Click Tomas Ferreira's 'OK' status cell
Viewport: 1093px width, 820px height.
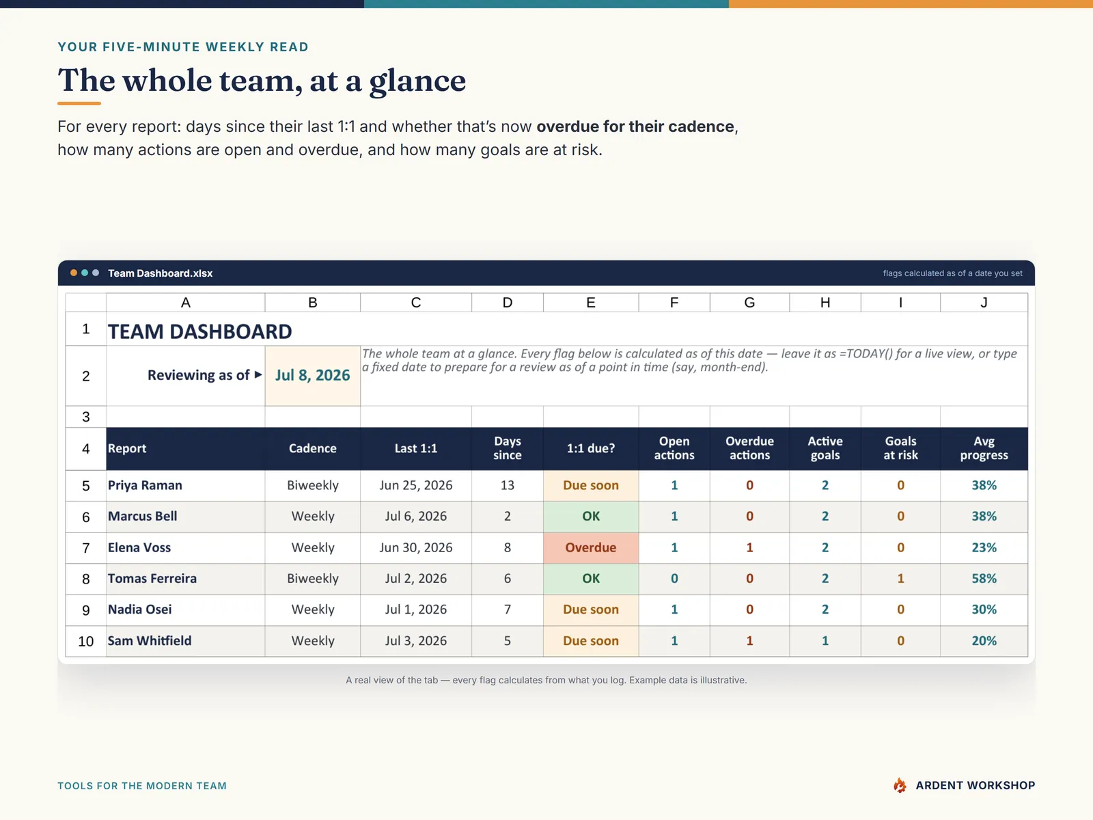coord(591,579)
